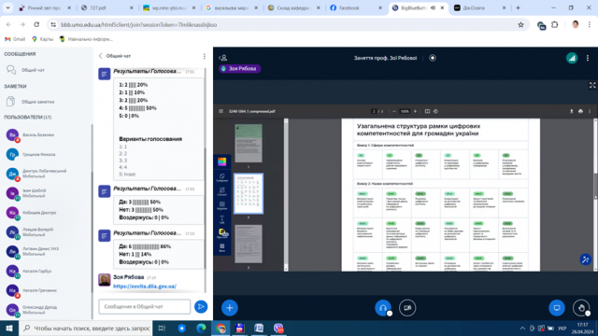598x336 pixels.
Task: Select page 3 thumbnail in PDF
Action: (x=249, y=244)
